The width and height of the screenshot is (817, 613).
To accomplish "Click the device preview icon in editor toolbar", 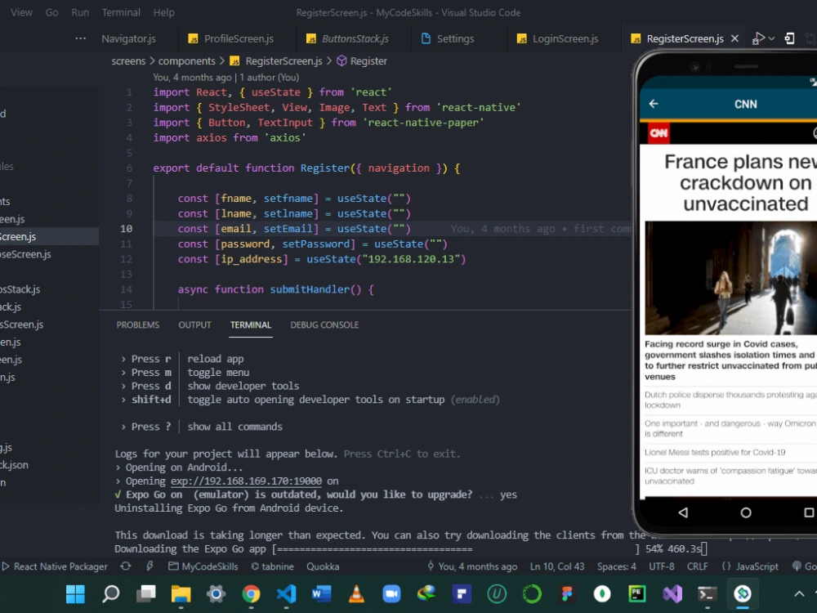I will (789, 38).
